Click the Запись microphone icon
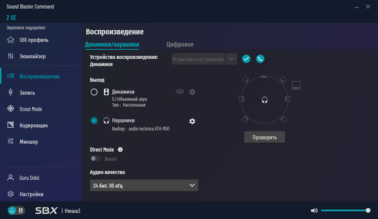Screen dimensions: 378x219 (x=11, y=92)
